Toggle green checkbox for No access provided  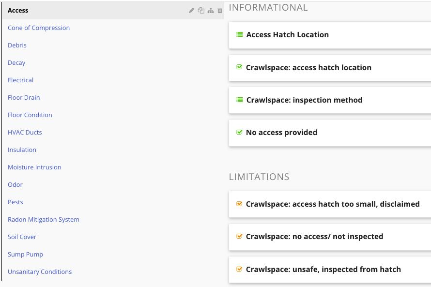coord(239,132)
